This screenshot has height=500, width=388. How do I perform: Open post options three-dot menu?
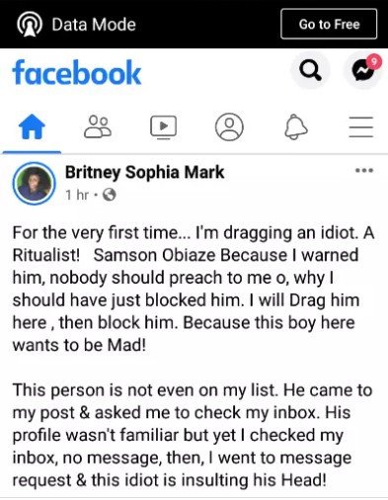pyautogui.click(x=364, y=171)
